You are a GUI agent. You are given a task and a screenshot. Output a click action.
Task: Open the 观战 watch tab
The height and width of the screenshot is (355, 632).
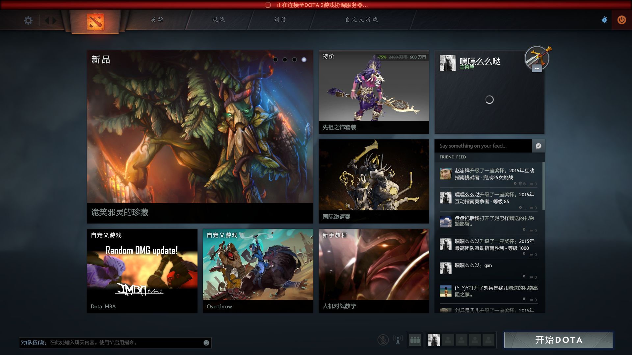(x=219, y=20)
